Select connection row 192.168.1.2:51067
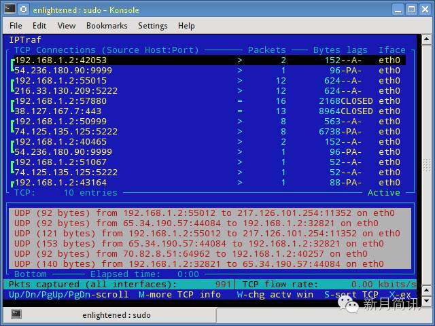Image resolution: width=435 pixels, height=326 pixels. [x=207, y=162]
